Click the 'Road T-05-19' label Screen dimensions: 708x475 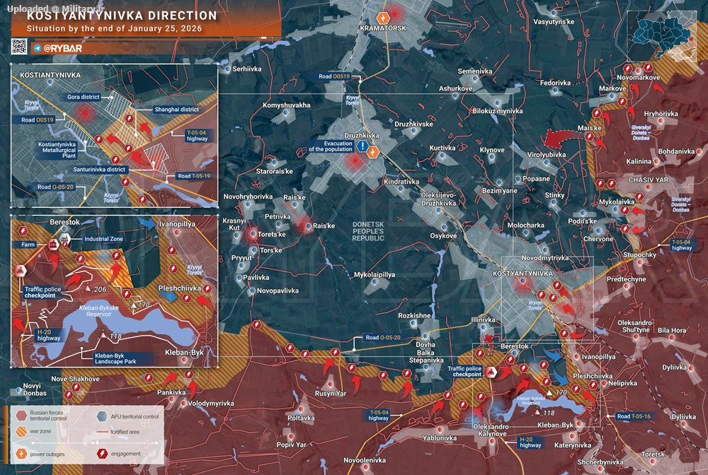coord(194,176)
